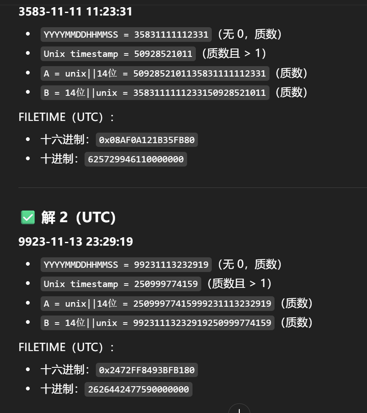
Task: Click the A value code ending in 99231113232919
Action: 157,303
